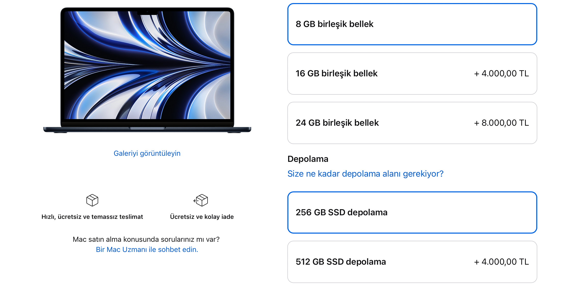This screenshot has height=284, width=562.
Task: Click the delivery box icon
Action: click(92, 200)
